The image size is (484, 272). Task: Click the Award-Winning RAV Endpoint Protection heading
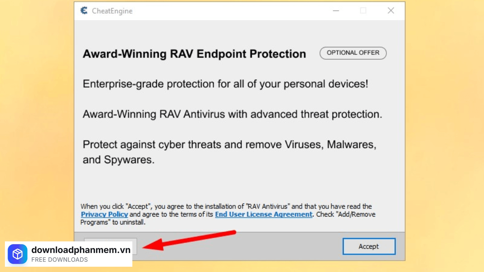[x=194, y=54]
